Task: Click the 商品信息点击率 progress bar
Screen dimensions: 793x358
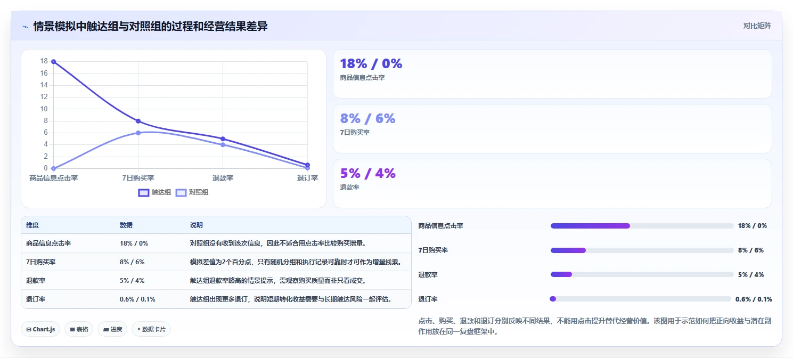Action: (642, 226)
